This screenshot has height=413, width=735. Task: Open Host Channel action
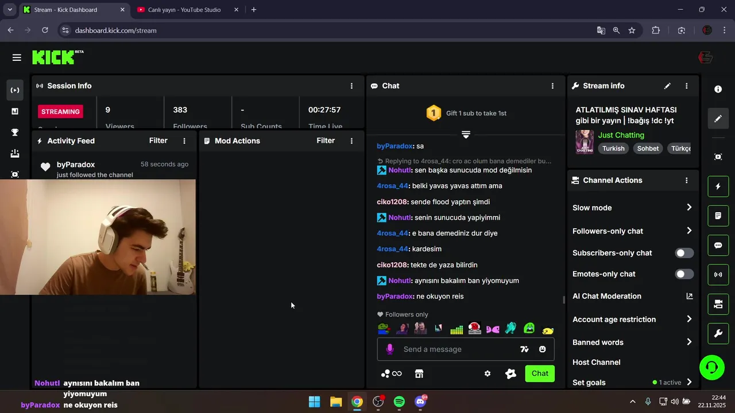[x=597, y=362]
